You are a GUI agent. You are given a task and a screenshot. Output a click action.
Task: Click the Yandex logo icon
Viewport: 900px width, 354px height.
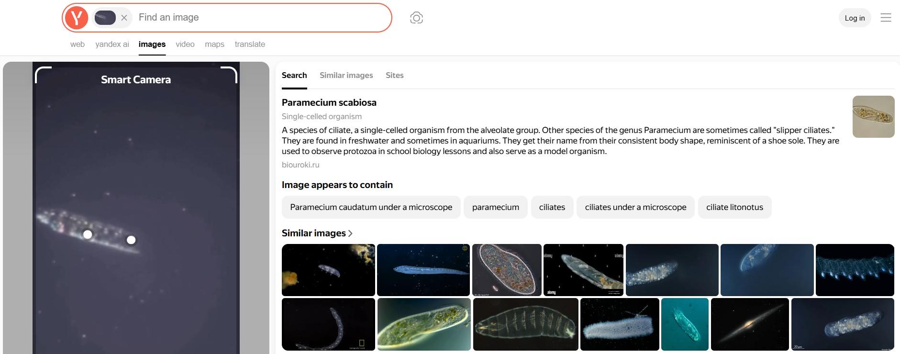click(77, 18)
